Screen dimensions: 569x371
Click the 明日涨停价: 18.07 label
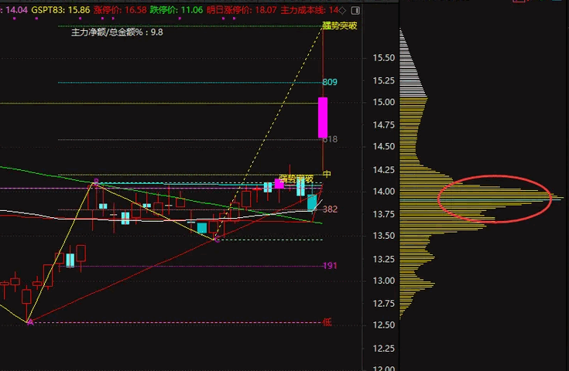click(x=242, y=10)
